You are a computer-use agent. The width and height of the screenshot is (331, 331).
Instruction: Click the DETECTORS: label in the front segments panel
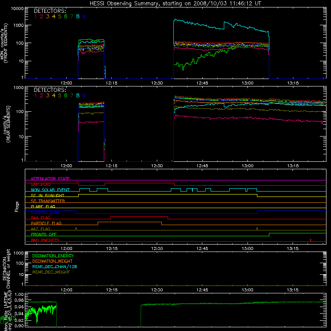tap(50, 11)
